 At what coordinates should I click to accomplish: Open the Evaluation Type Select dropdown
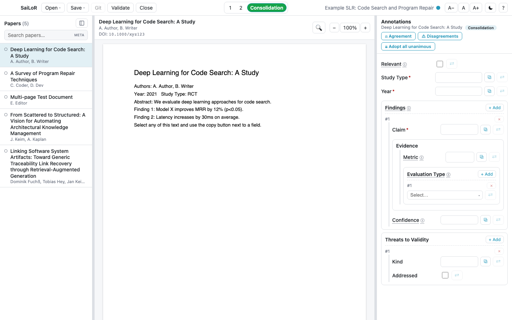(x=445, y=195)
